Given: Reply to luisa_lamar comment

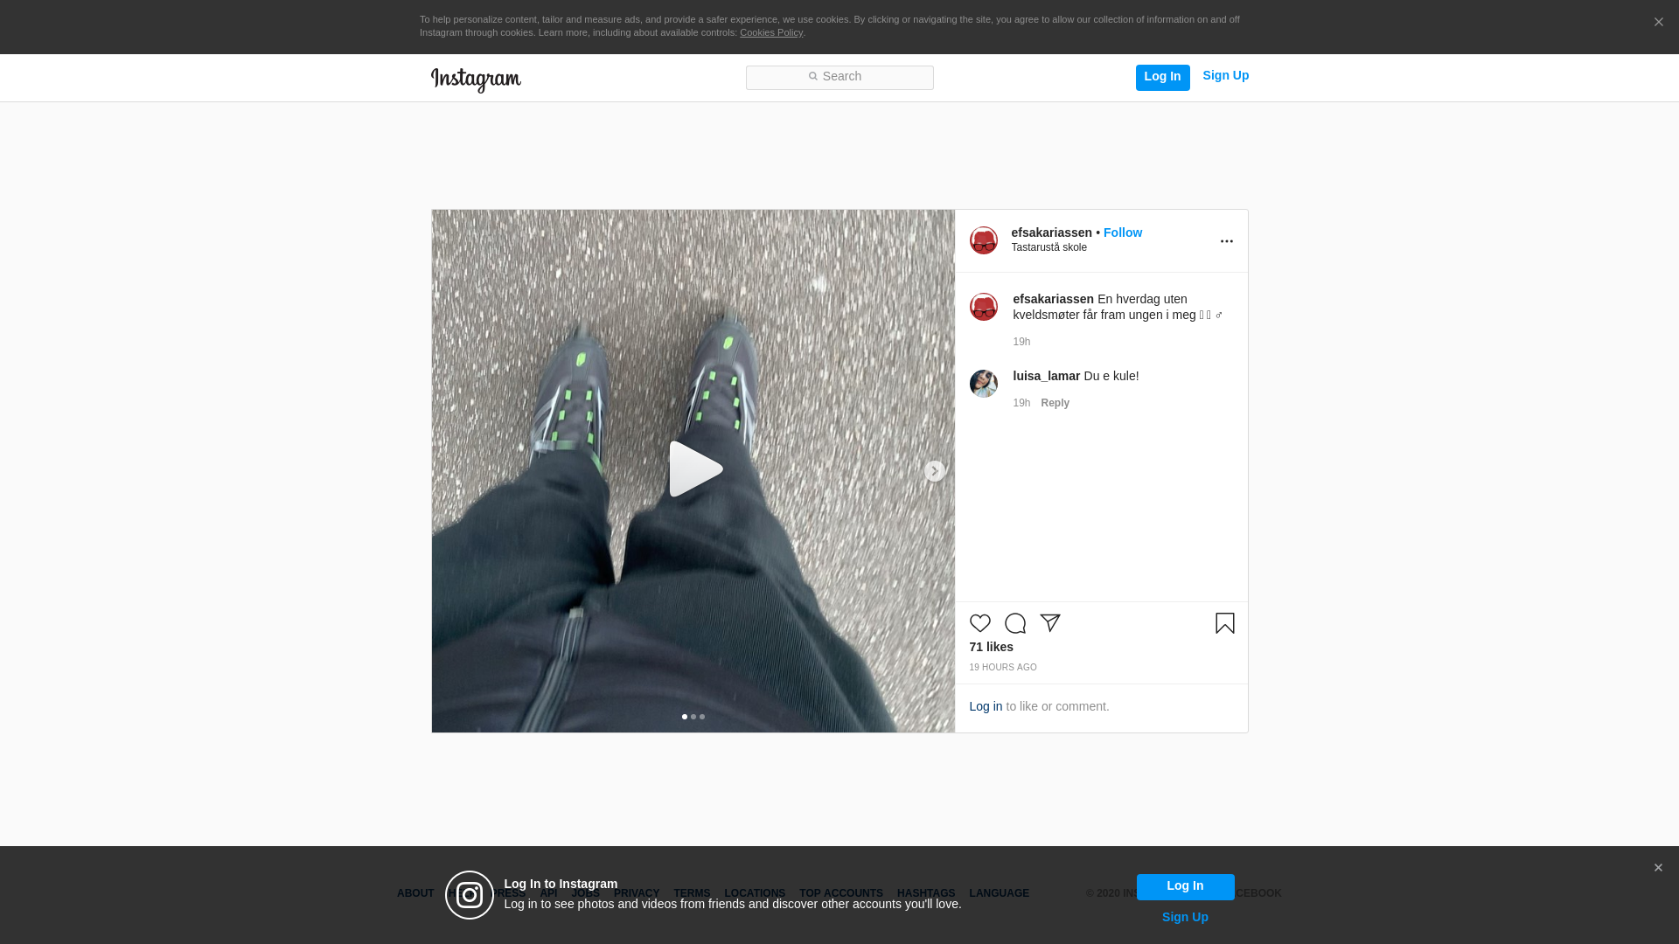Looking at the screenshot, I should pyautogui.click(x=1055, y=403).
